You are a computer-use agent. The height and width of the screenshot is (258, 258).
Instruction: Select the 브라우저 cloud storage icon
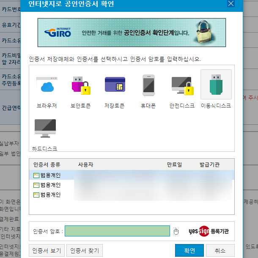click(x=47, y=85)
